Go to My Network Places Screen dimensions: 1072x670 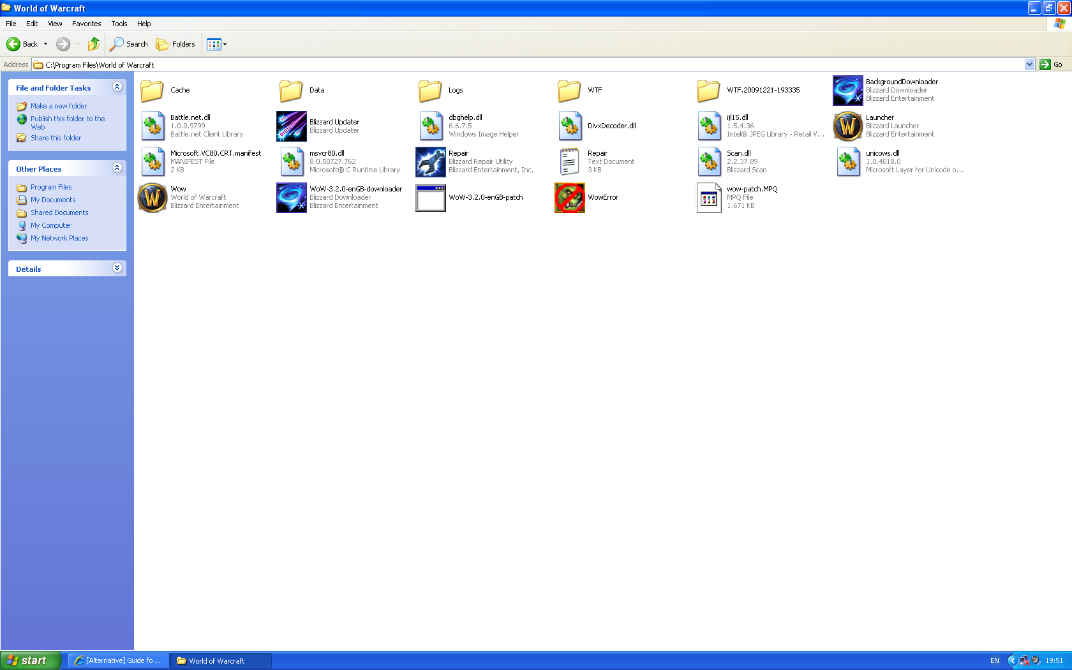click(x=59, y=238)
